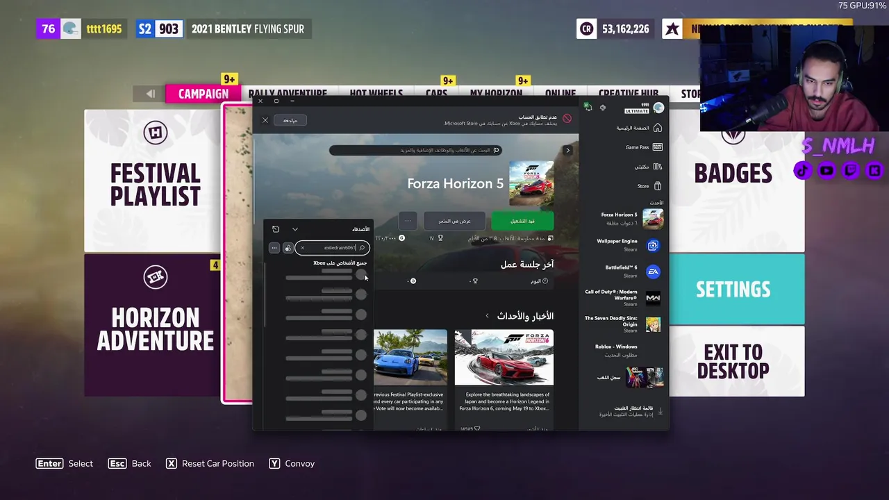The width and height of the screenshot is (889, 500).
Task: Open the HORIZON ADVENTURE tile
Action: [x=153, y=325]
